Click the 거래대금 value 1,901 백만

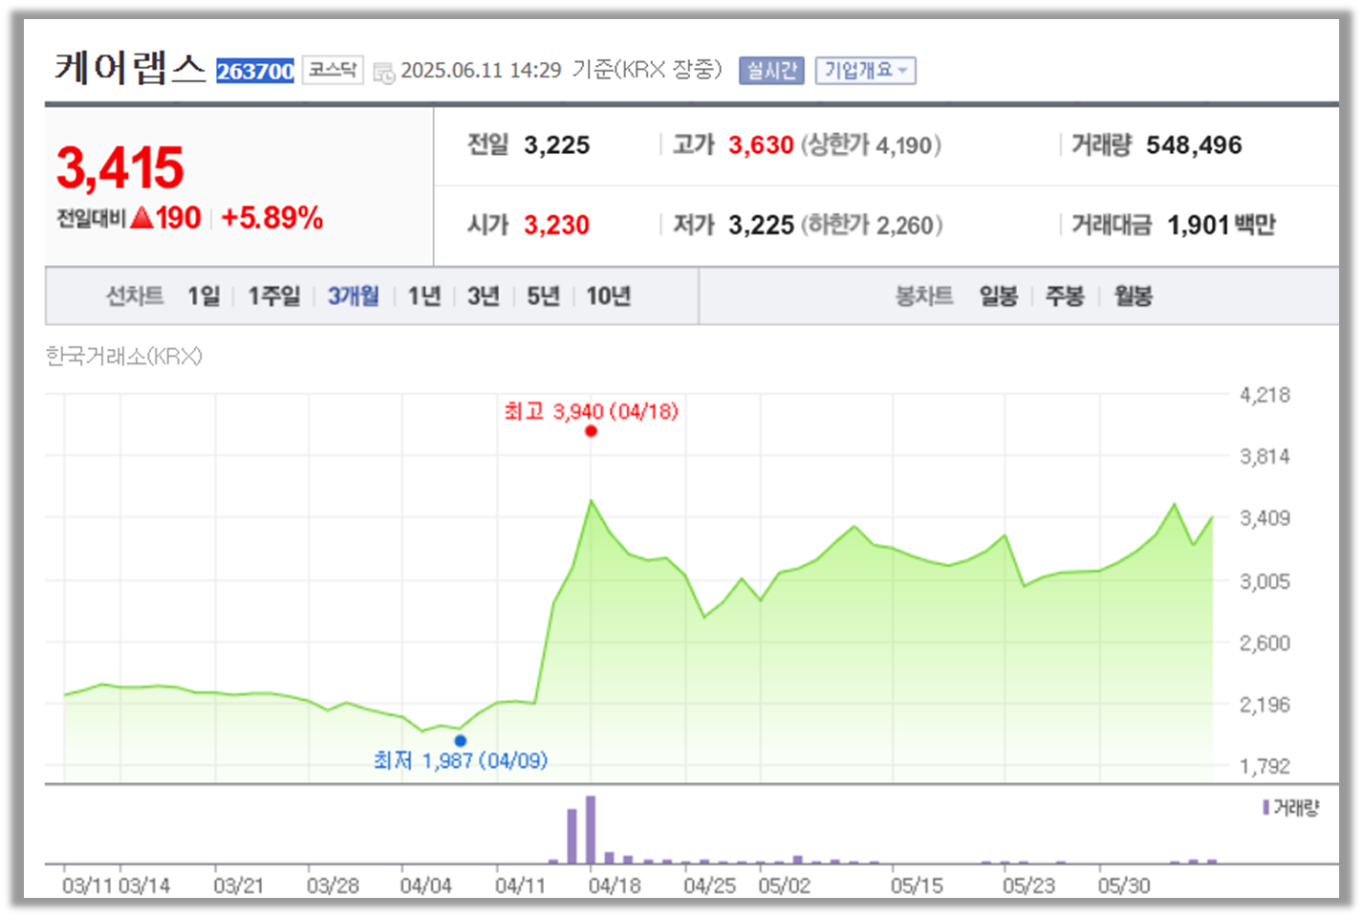1221,226
